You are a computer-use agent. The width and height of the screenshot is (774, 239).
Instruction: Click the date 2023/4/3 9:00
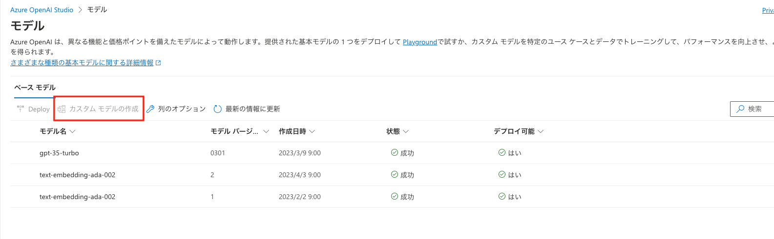point(300,175)
